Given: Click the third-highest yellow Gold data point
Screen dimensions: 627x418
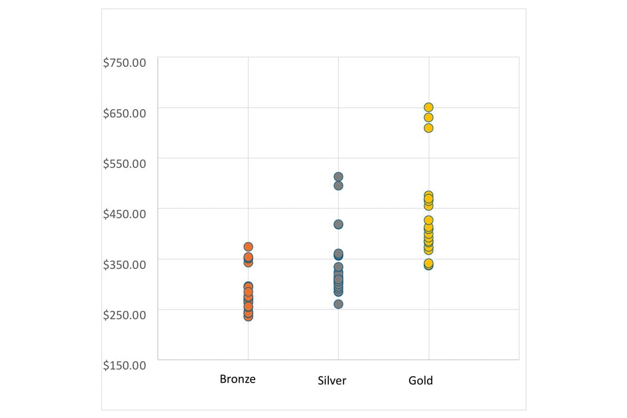Looking at the screenshot, I should pos(429,128).
